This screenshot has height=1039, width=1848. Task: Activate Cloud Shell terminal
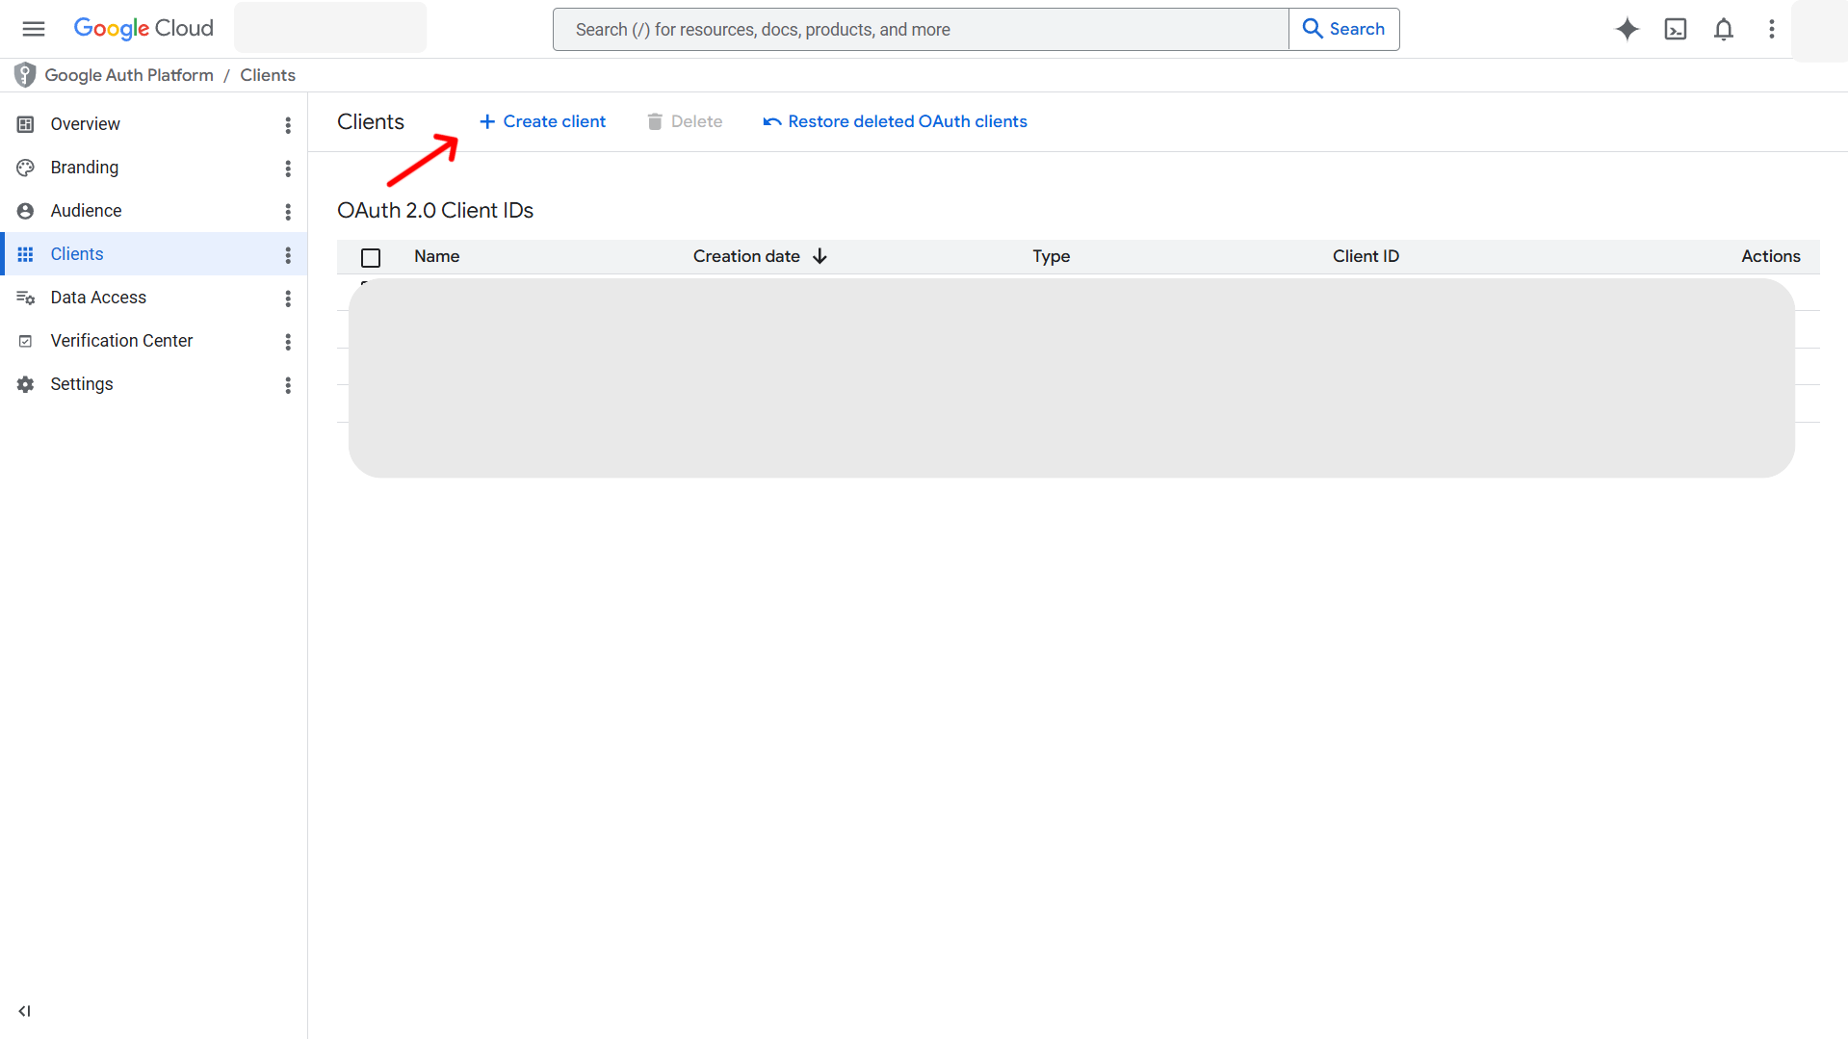(1675, 29)
